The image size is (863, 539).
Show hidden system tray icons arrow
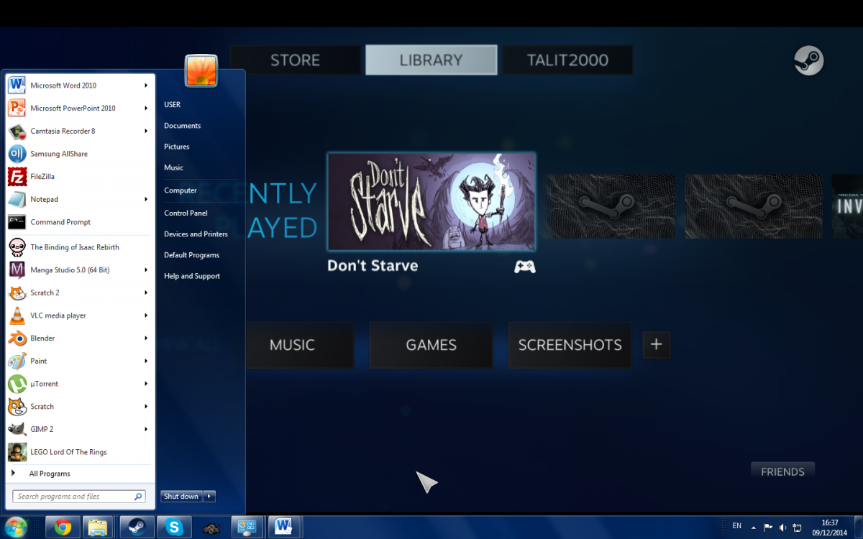click(x=753, y=527)
